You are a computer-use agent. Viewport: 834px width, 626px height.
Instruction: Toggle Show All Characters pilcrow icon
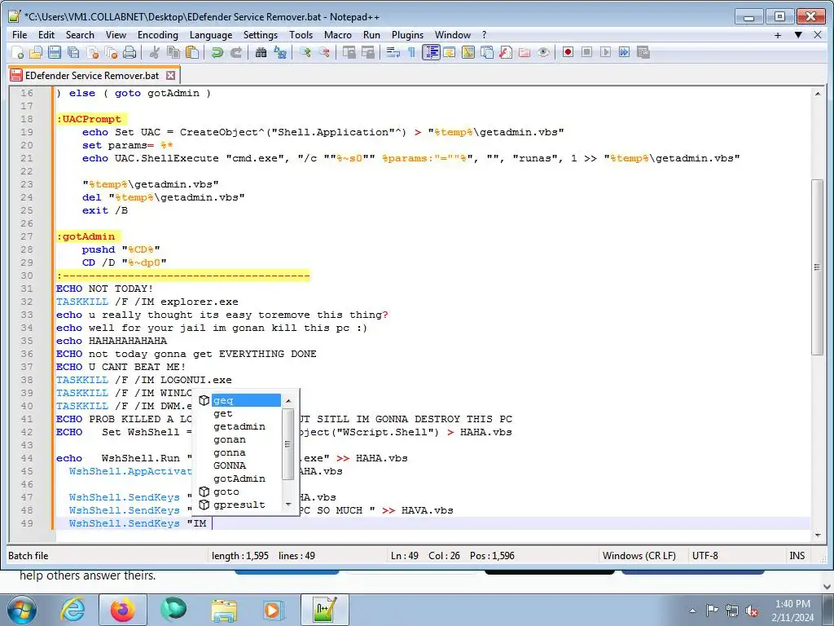coord(411,52)
